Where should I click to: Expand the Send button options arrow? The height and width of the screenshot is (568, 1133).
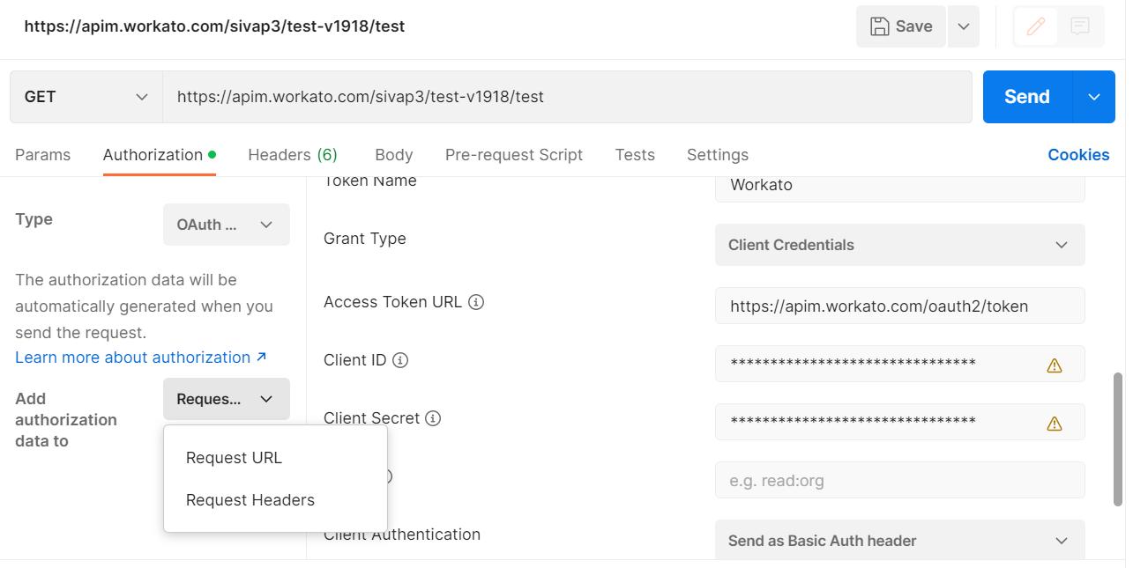[1093, 97]
